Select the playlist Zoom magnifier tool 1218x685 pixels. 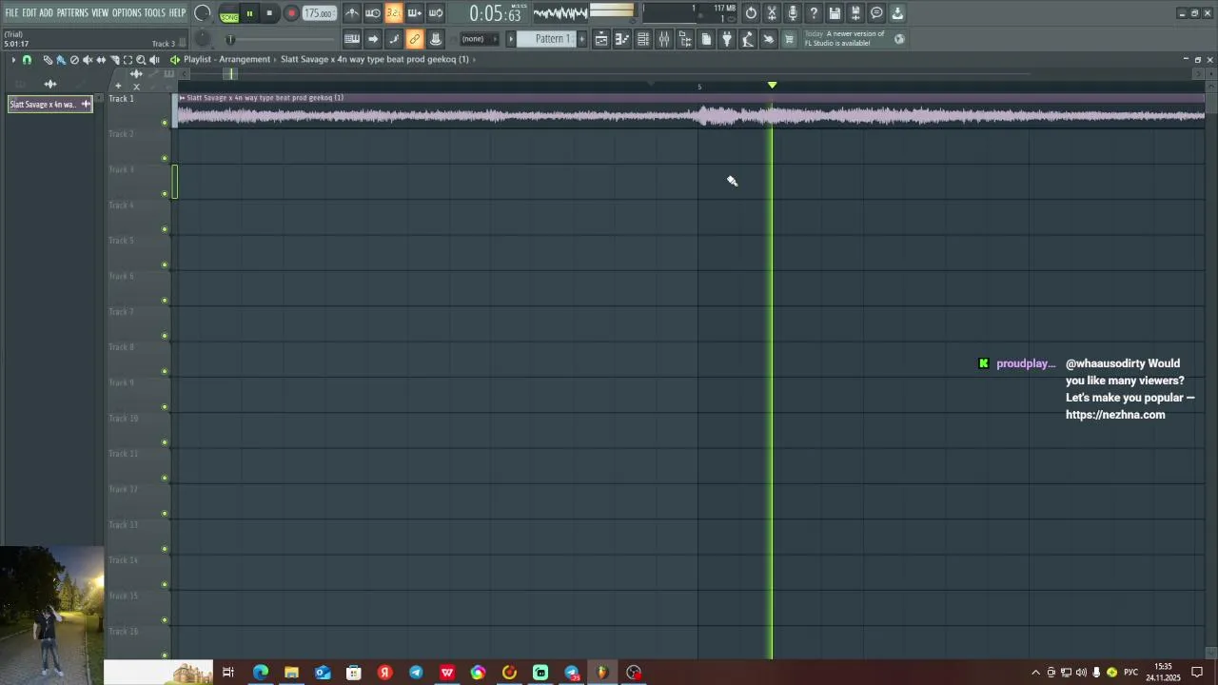click(x=141, y=60)
